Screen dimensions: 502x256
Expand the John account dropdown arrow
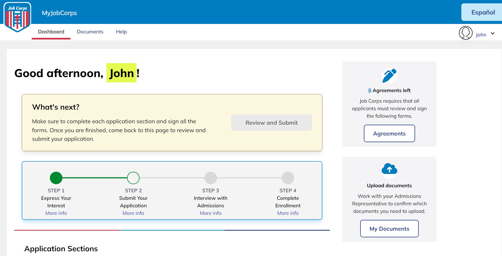493,33
